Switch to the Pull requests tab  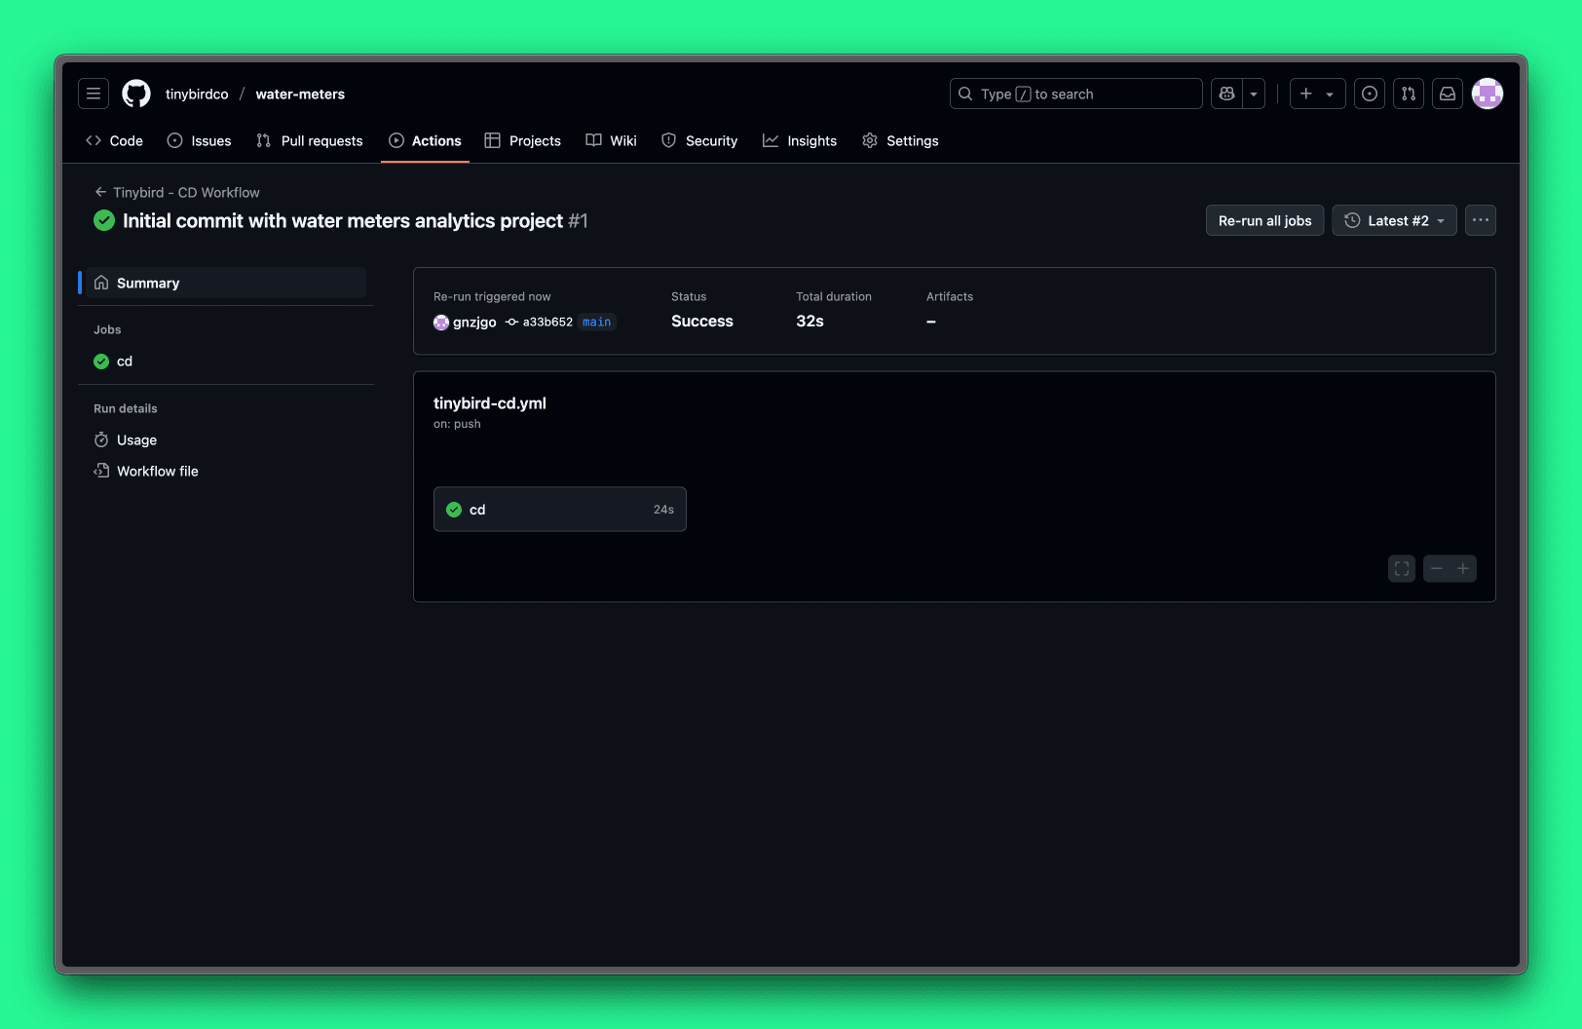tap(310, 141)
